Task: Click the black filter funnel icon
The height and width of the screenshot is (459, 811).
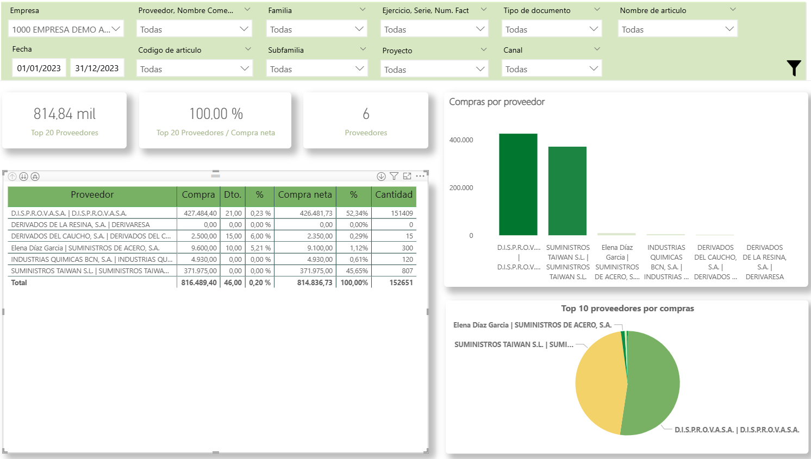Action: pos(794,68)
